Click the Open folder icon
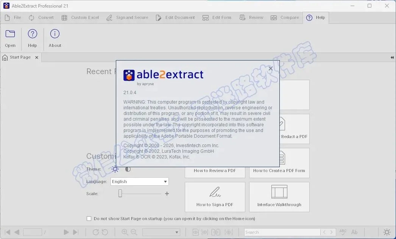The height and width of the screenshot is (239, 396). tap(10, 34)
